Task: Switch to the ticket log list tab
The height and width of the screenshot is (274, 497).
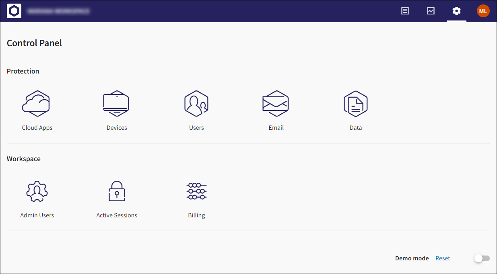Action: (x=405, y=11)
